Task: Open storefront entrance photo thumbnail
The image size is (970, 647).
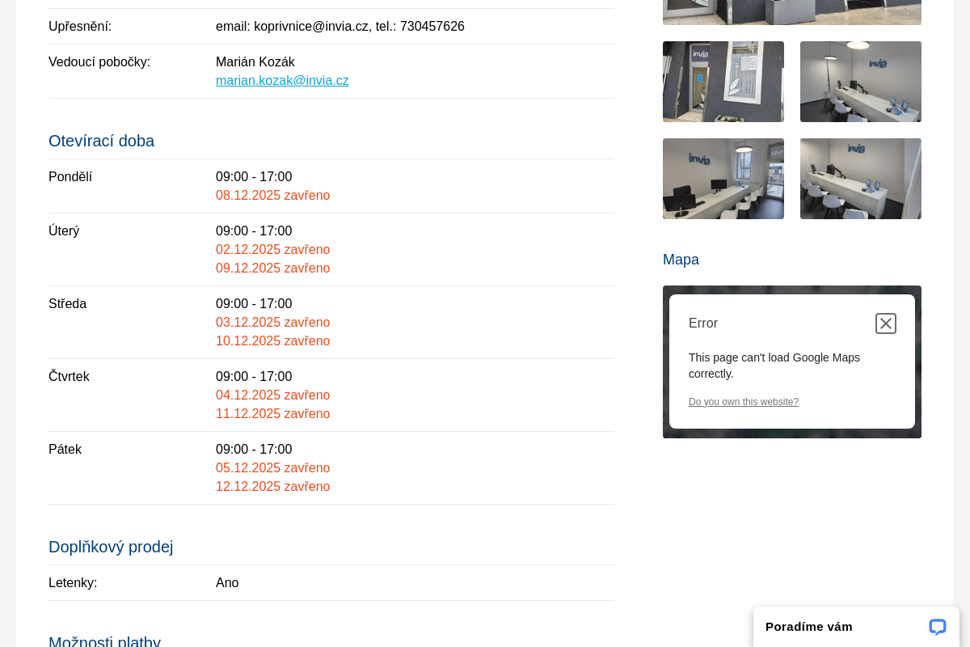Action: point(723,82)
